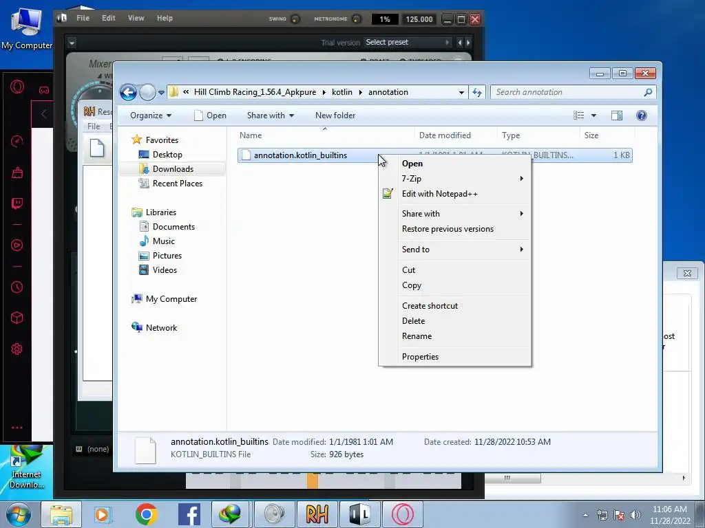
Task: Click the volume icon in system tray
Action: [x=635, y=515]
